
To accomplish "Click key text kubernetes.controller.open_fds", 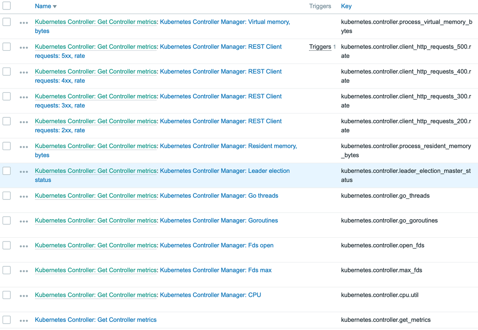I will pyautogui.click(x=383, y=245).
